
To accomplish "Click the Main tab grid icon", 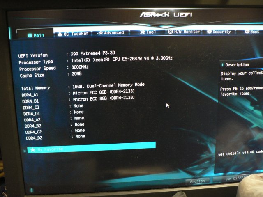I will (30, 35).
